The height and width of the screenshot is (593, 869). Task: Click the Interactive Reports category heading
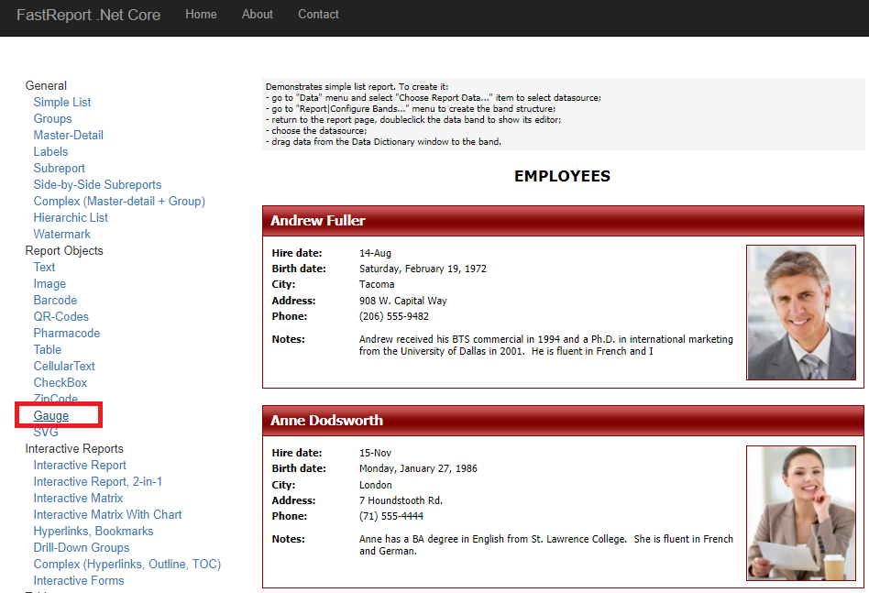pyautogui.click(x=74, y=449)
